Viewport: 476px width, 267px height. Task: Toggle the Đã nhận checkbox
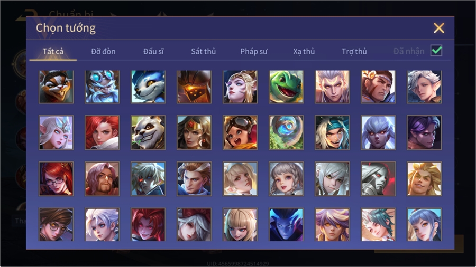click(x=436, y=51)
